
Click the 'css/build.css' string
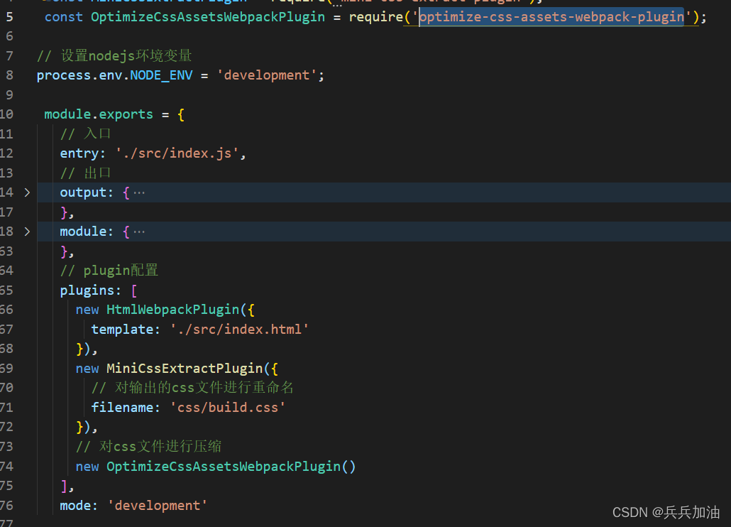pos(228,408)
